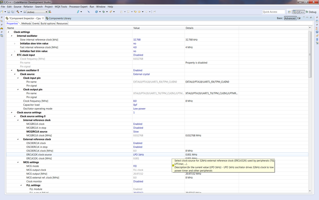Click the New file toolbar icon
This screenshot has width=319, height=200.
[2, 12]
